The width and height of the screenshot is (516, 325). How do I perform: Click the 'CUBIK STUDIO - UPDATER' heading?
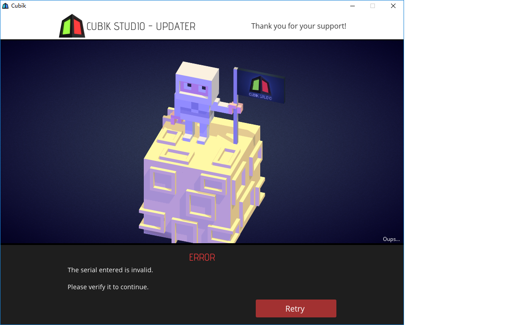(141, 26)
